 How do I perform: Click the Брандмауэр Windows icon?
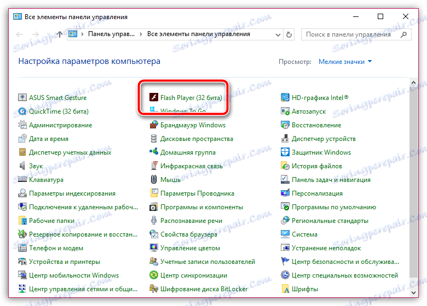154,125
